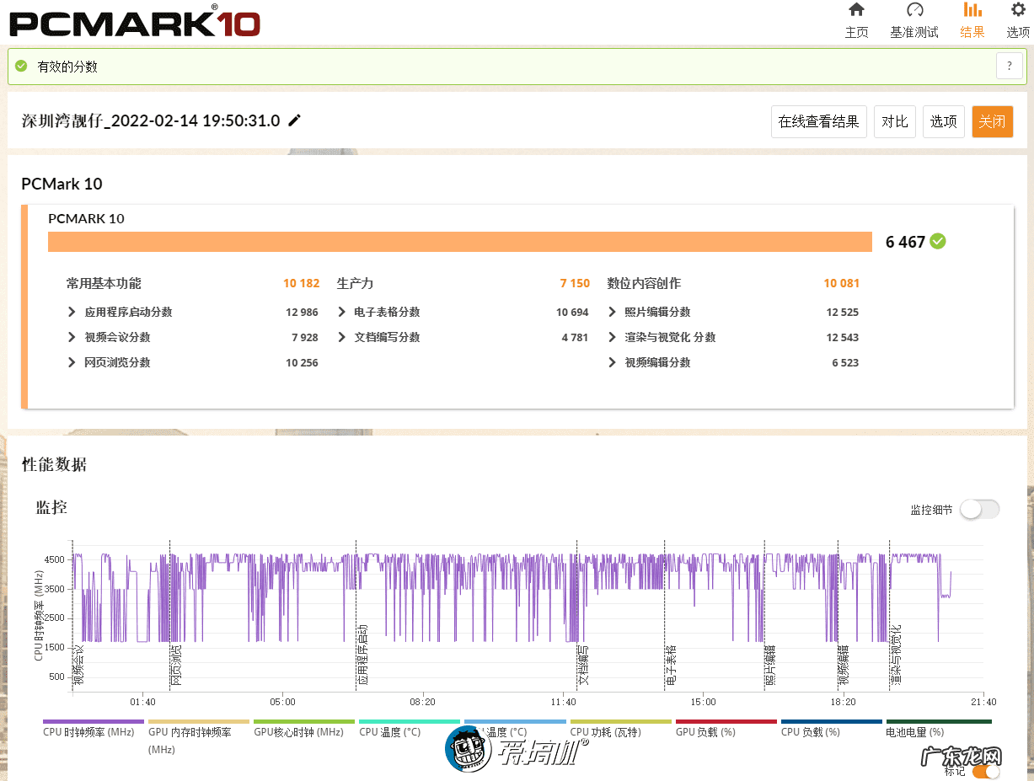Expand 电子表格分数 row
The width and height of the screenshot is (1034, 781).
[x=341, y=312]
